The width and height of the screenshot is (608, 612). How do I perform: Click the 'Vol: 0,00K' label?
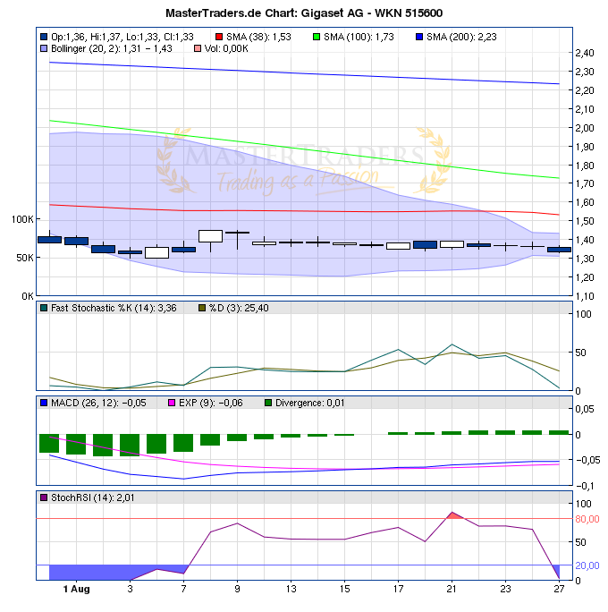(x=226, y=49)
